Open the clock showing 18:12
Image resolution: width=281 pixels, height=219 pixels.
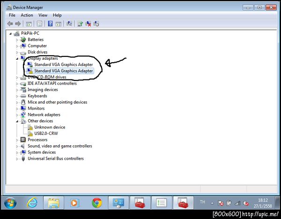263,203
